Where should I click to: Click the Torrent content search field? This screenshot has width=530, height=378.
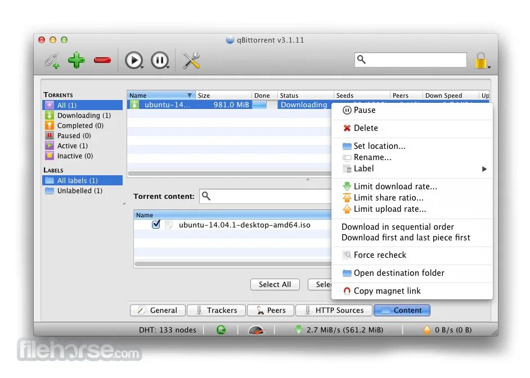click(x=266, y=196)
